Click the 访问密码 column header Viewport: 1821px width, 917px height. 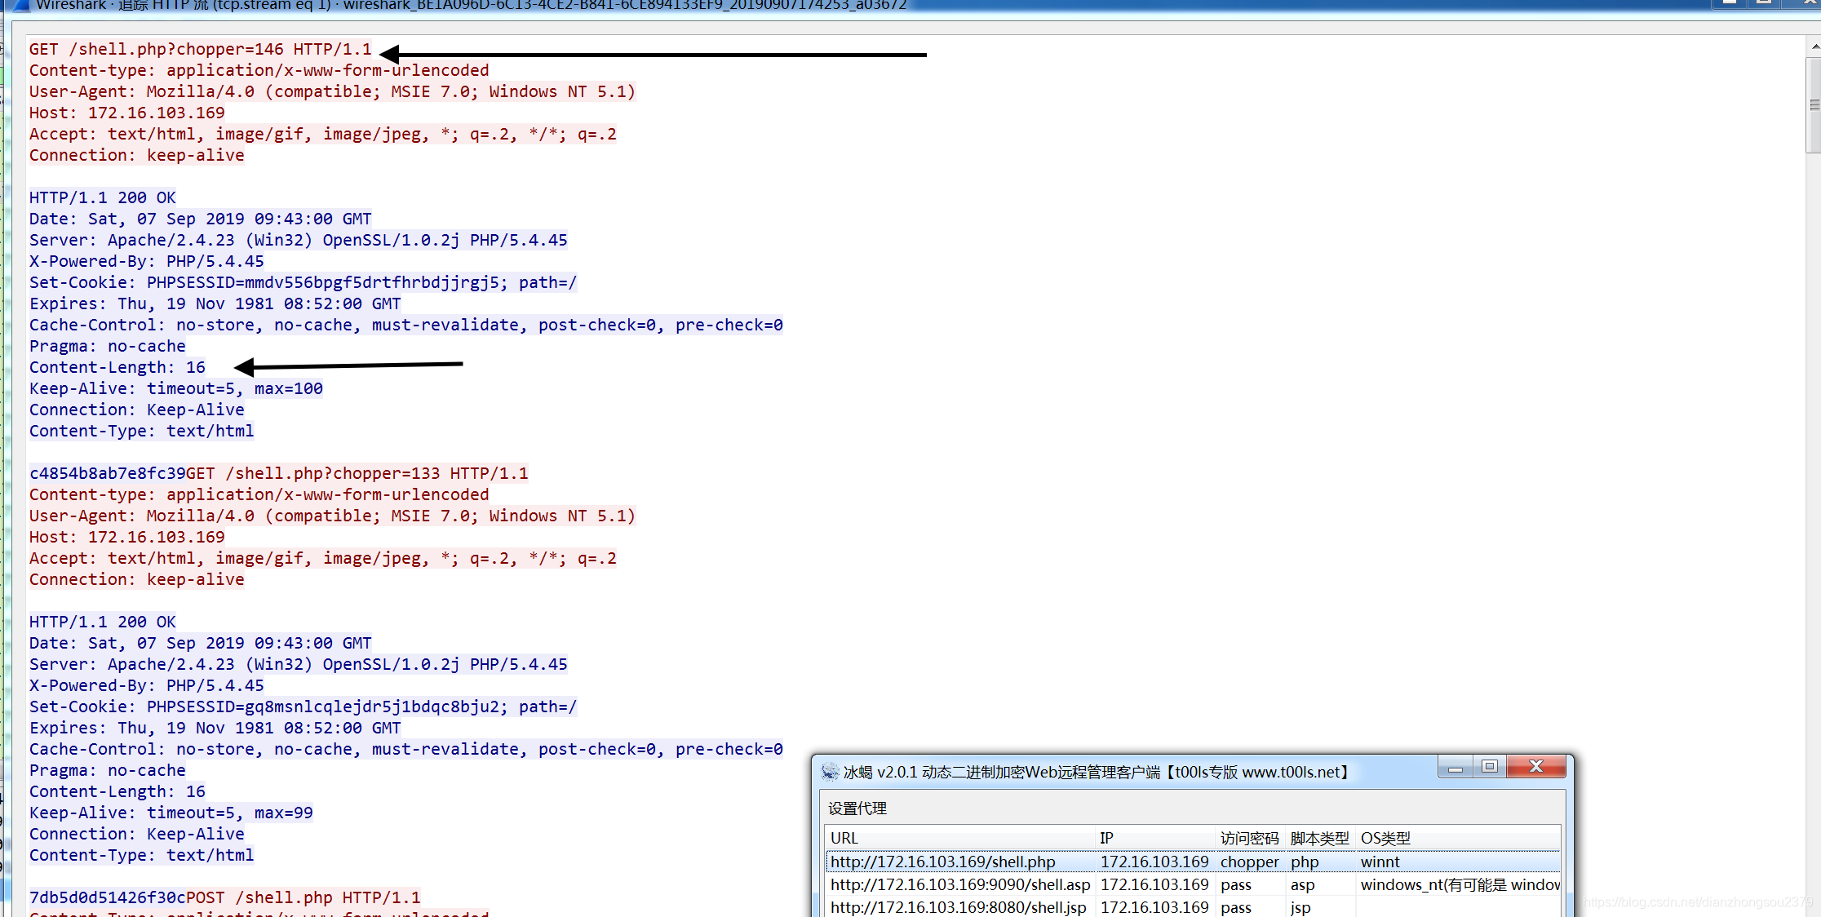pyautogui.click(x=1249, y=838)
